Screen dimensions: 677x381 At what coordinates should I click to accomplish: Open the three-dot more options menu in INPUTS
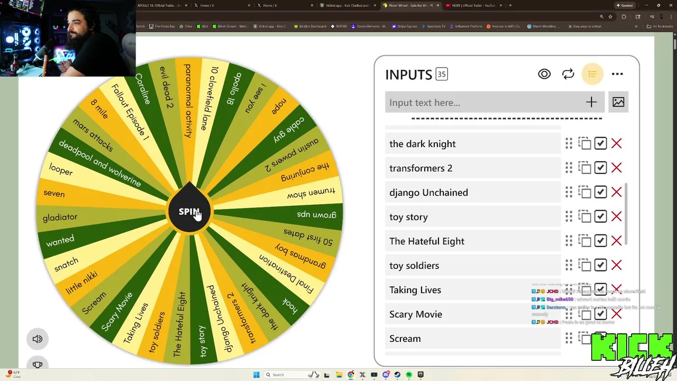point(617,74)
